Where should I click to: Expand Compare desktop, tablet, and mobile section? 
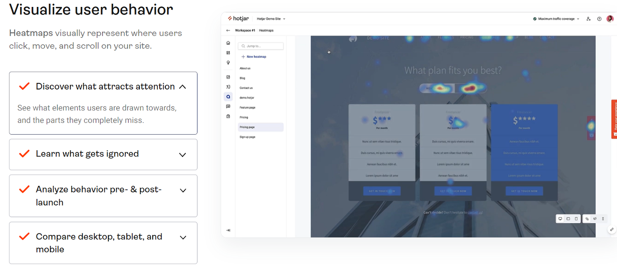(183, 237)
